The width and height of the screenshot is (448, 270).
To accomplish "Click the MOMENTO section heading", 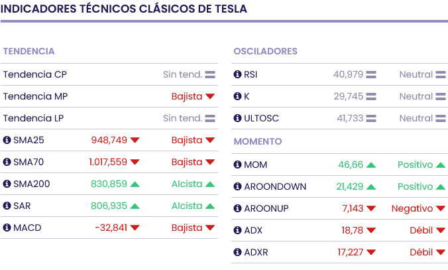I will [x=258, y=141].
